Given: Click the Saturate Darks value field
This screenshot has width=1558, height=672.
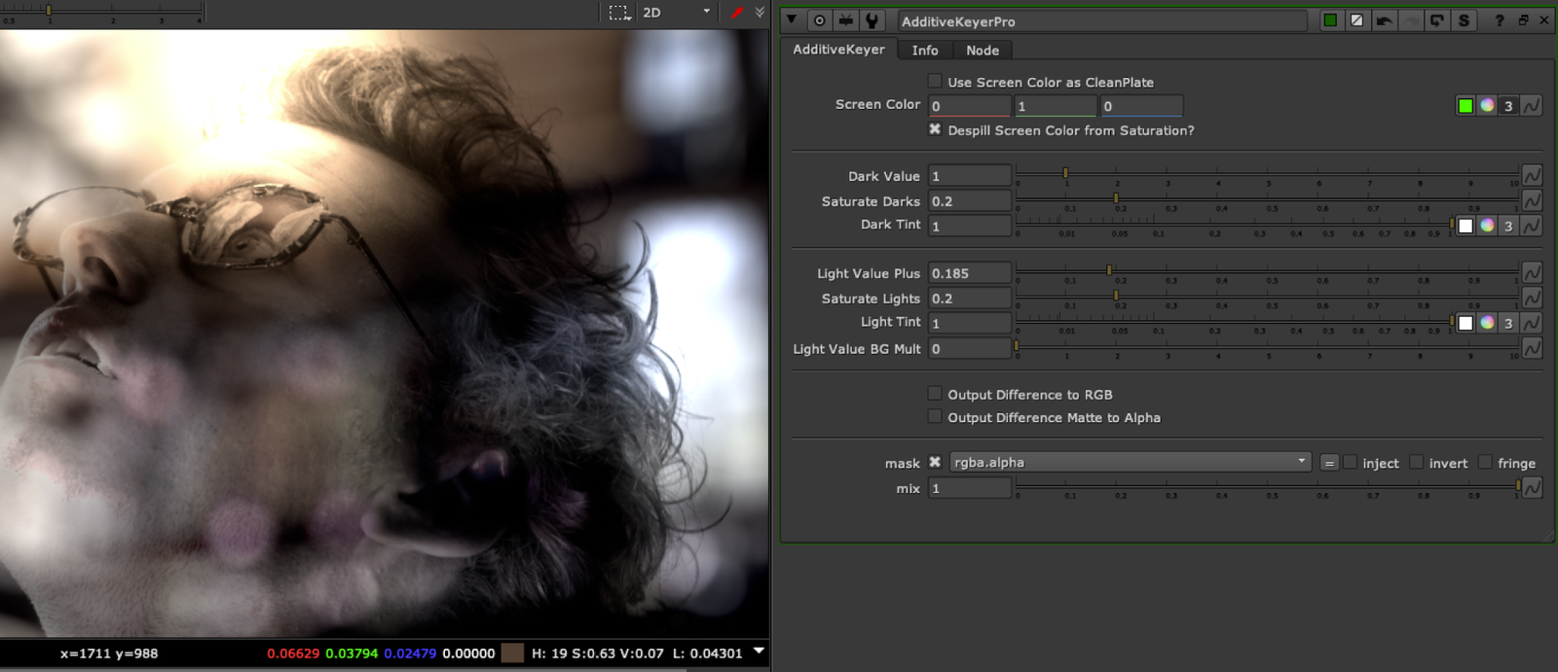Looking at the screenshot, I should 970,201.
